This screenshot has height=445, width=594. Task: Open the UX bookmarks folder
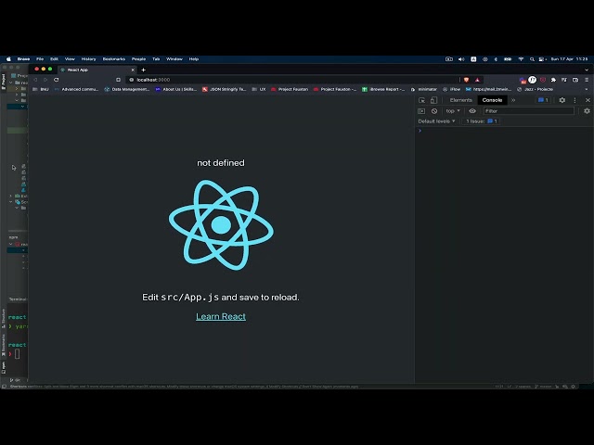259,89
